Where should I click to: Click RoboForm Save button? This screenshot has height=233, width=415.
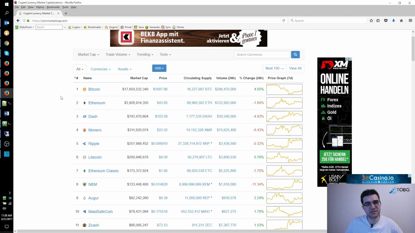click(139, 27)
